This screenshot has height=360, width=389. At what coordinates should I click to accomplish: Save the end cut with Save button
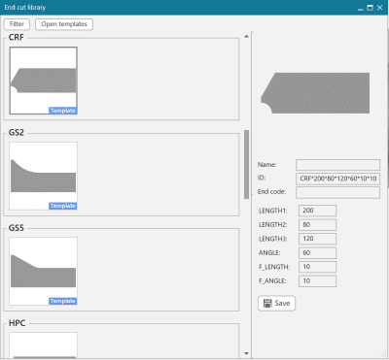pos(276,304)
